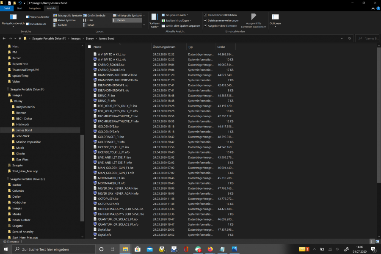Viewport: 381px width, 254px height.
Task: Open Firefox from the taskbar
Action: click(x=210, y=249)
